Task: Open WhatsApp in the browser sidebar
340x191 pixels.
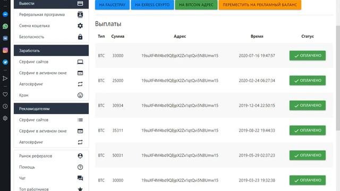Action: pos(5,26)
